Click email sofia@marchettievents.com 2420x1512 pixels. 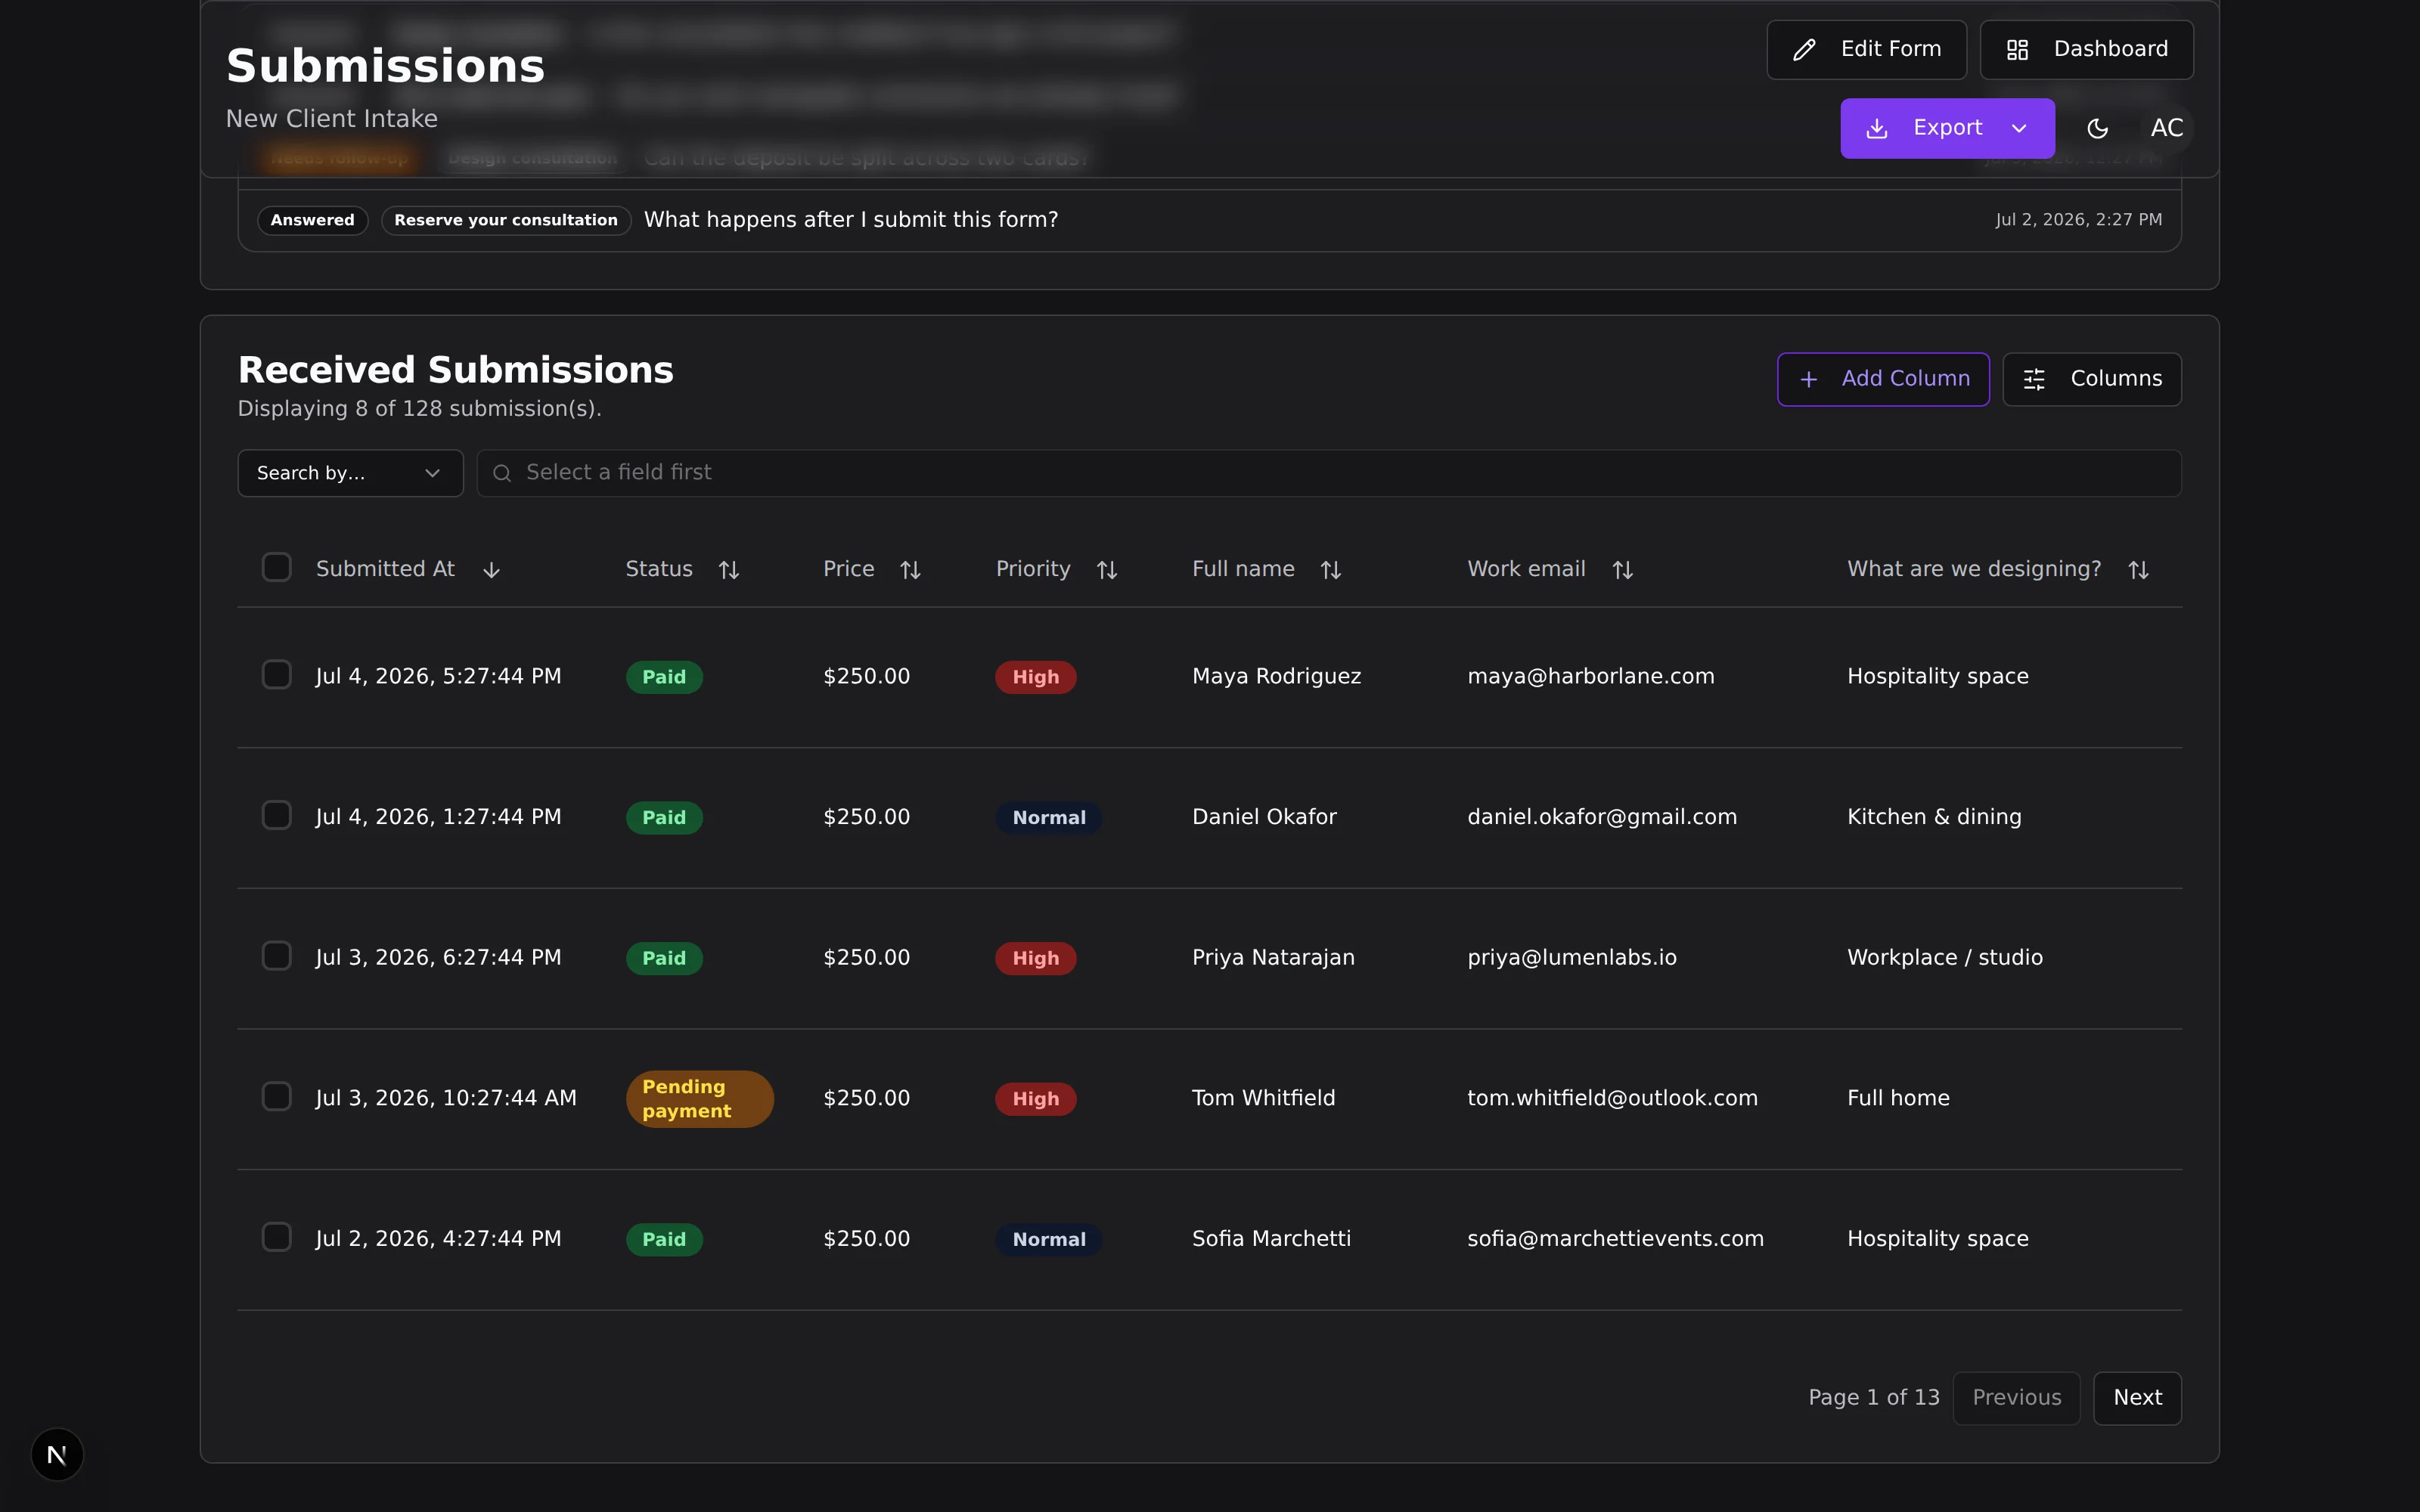coord(1615,1239)
